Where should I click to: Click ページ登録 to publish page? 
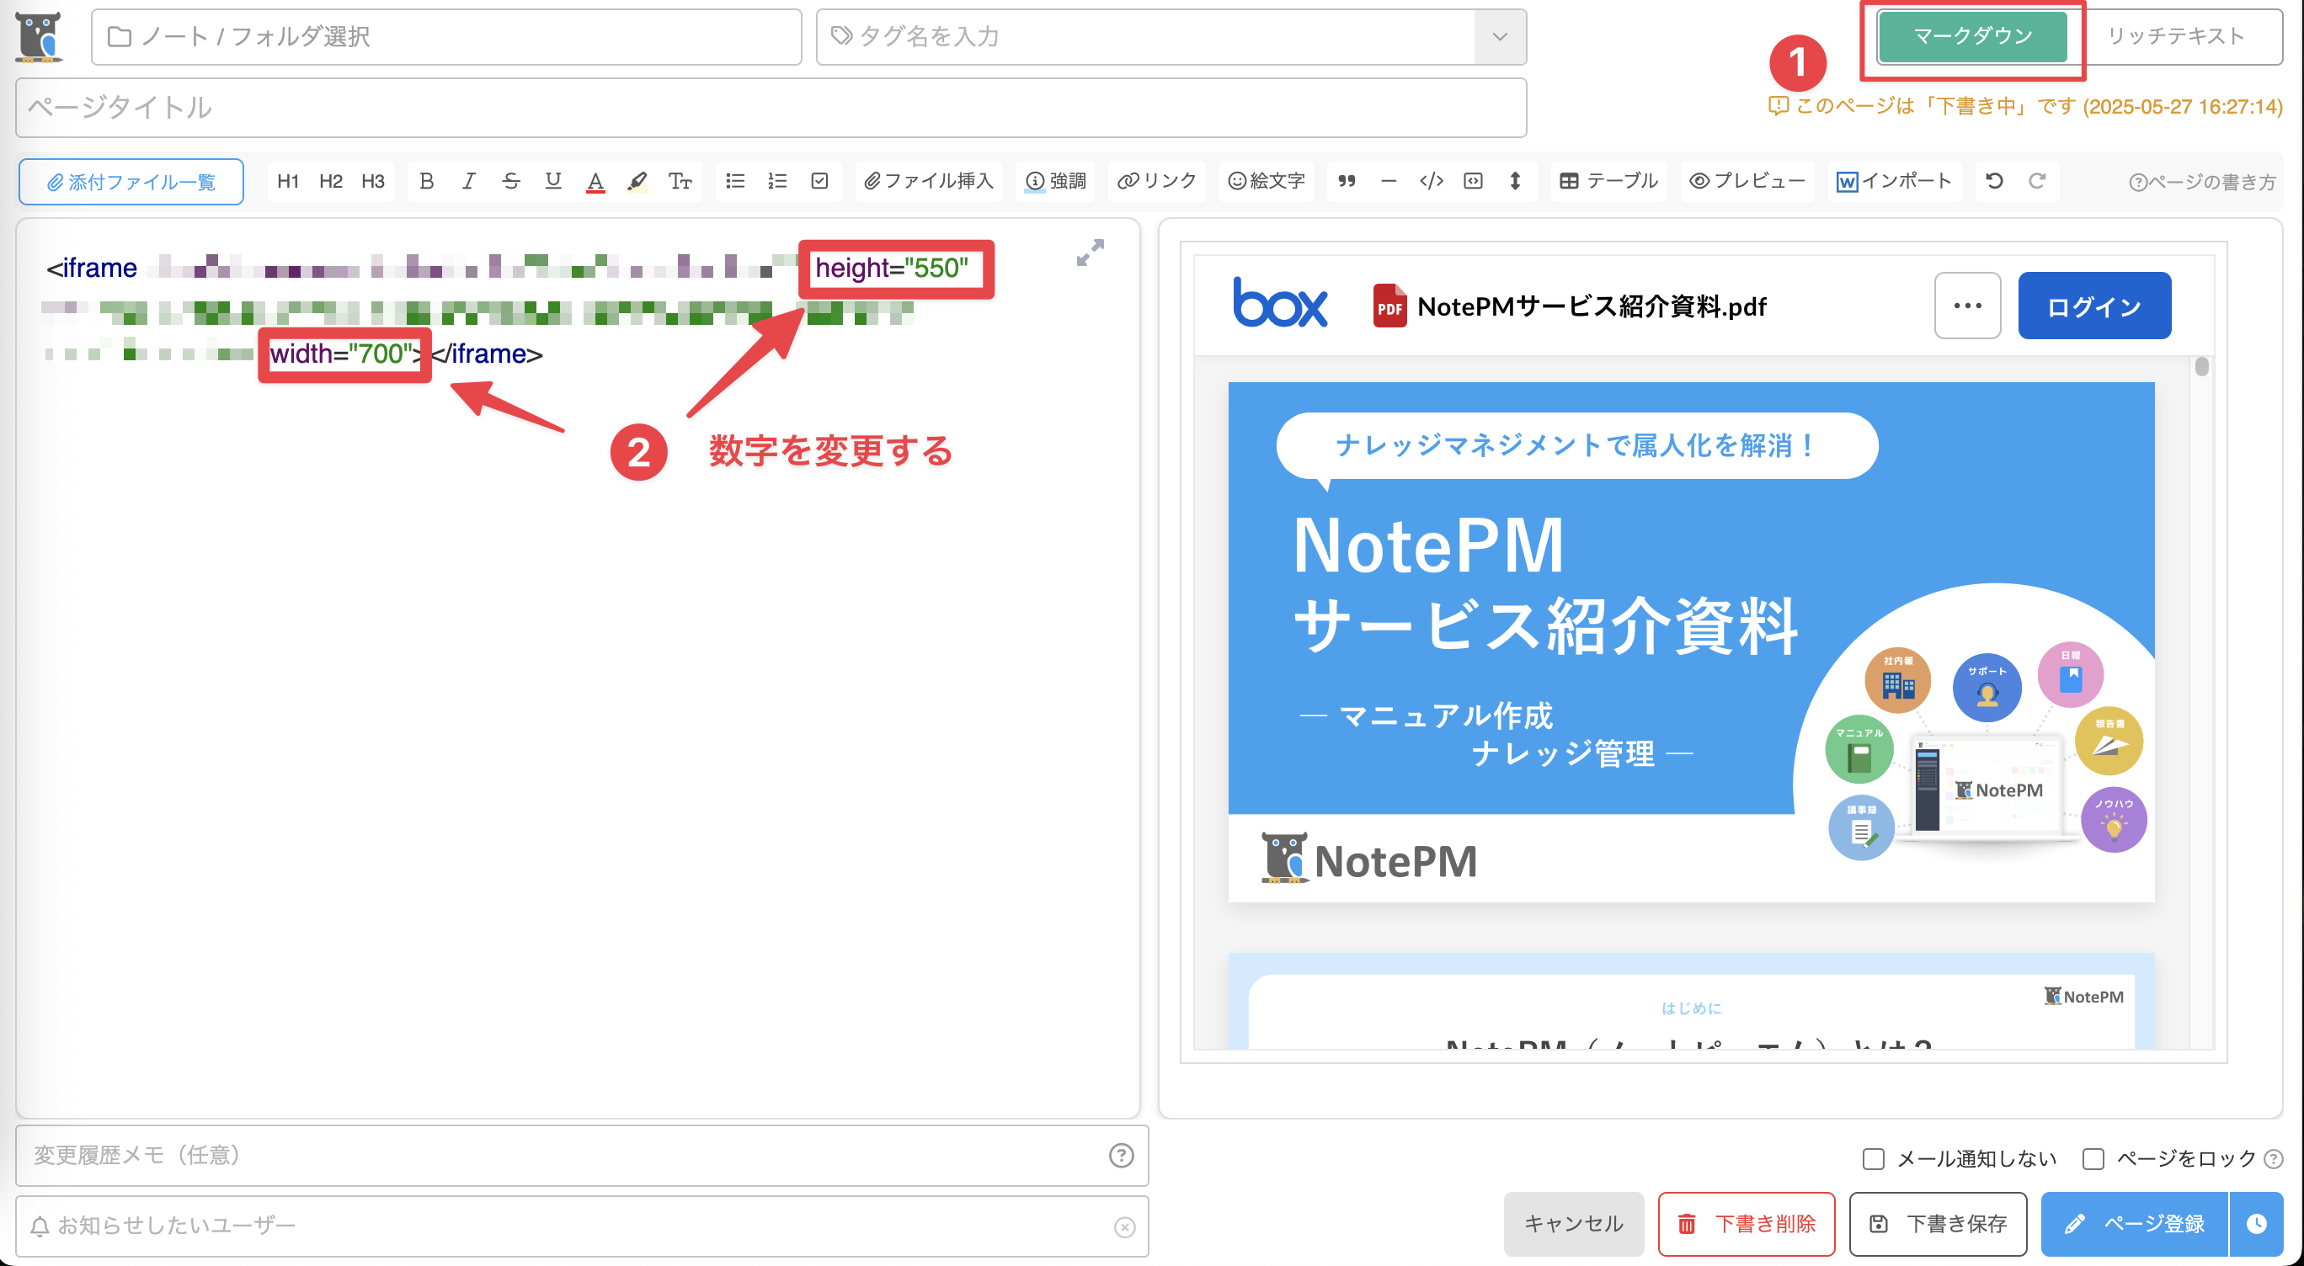pyautogui.click(x=2135, y=1223)
